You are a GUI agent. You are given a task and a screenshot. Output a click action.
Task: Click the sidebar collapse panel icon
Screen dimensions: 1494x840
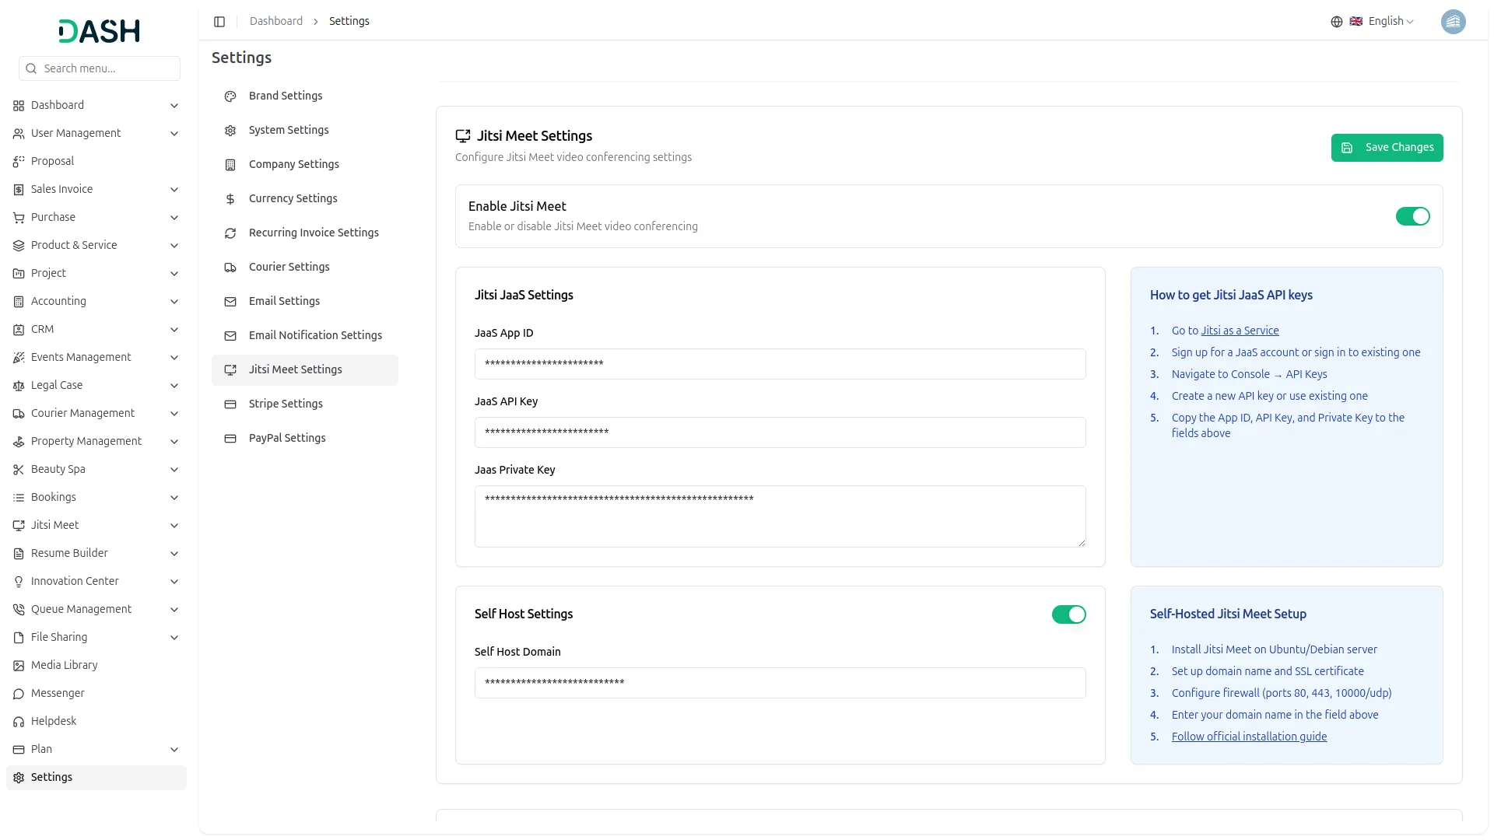219,22
